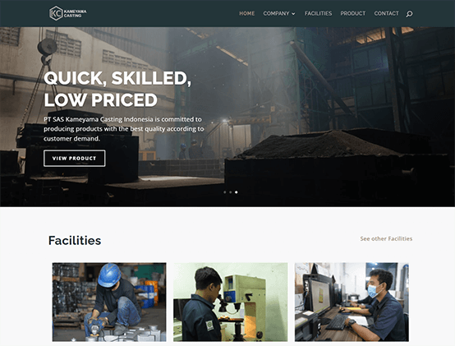Click the Kameyama Casting logo text
This screenshot has width=455, height=346.
click(75, 13)
